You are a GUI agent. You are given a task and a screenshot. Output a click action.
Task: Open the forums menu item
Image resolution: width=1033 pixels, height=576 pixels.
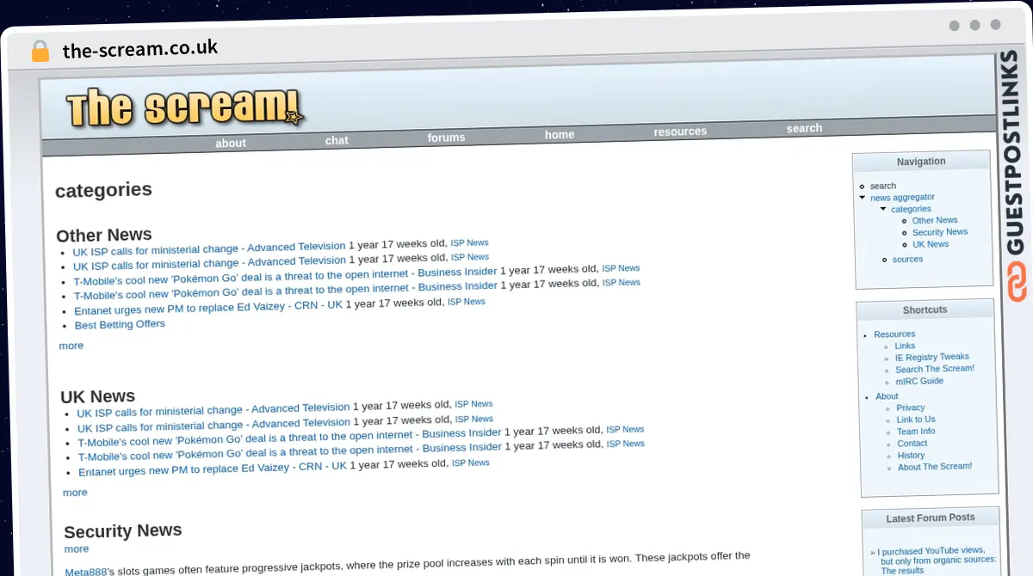point(446,138)
